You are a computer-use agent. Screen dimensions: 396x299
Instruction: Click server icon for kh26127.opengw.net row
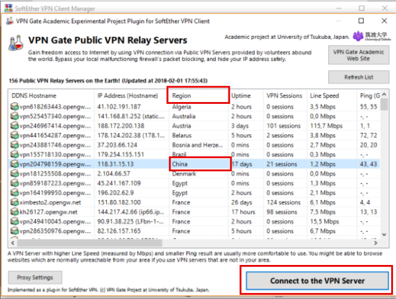(15, 212)
